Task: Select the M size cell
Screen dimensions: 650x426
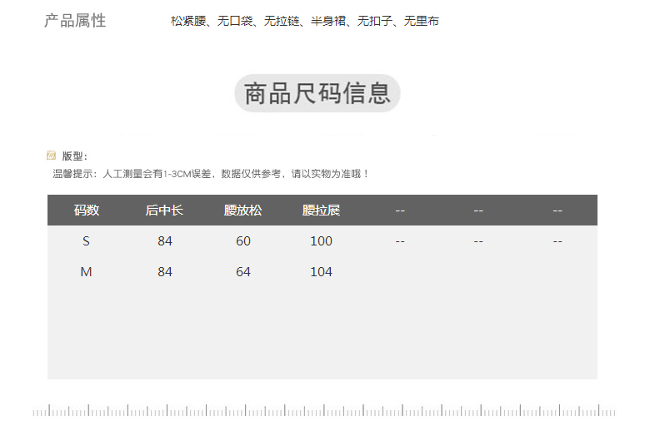Action: pos(86,272)
